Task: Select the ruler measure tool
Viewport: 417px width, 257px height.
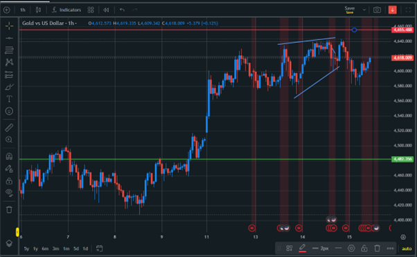Action: pyautogui.click(x=9, y=128)
